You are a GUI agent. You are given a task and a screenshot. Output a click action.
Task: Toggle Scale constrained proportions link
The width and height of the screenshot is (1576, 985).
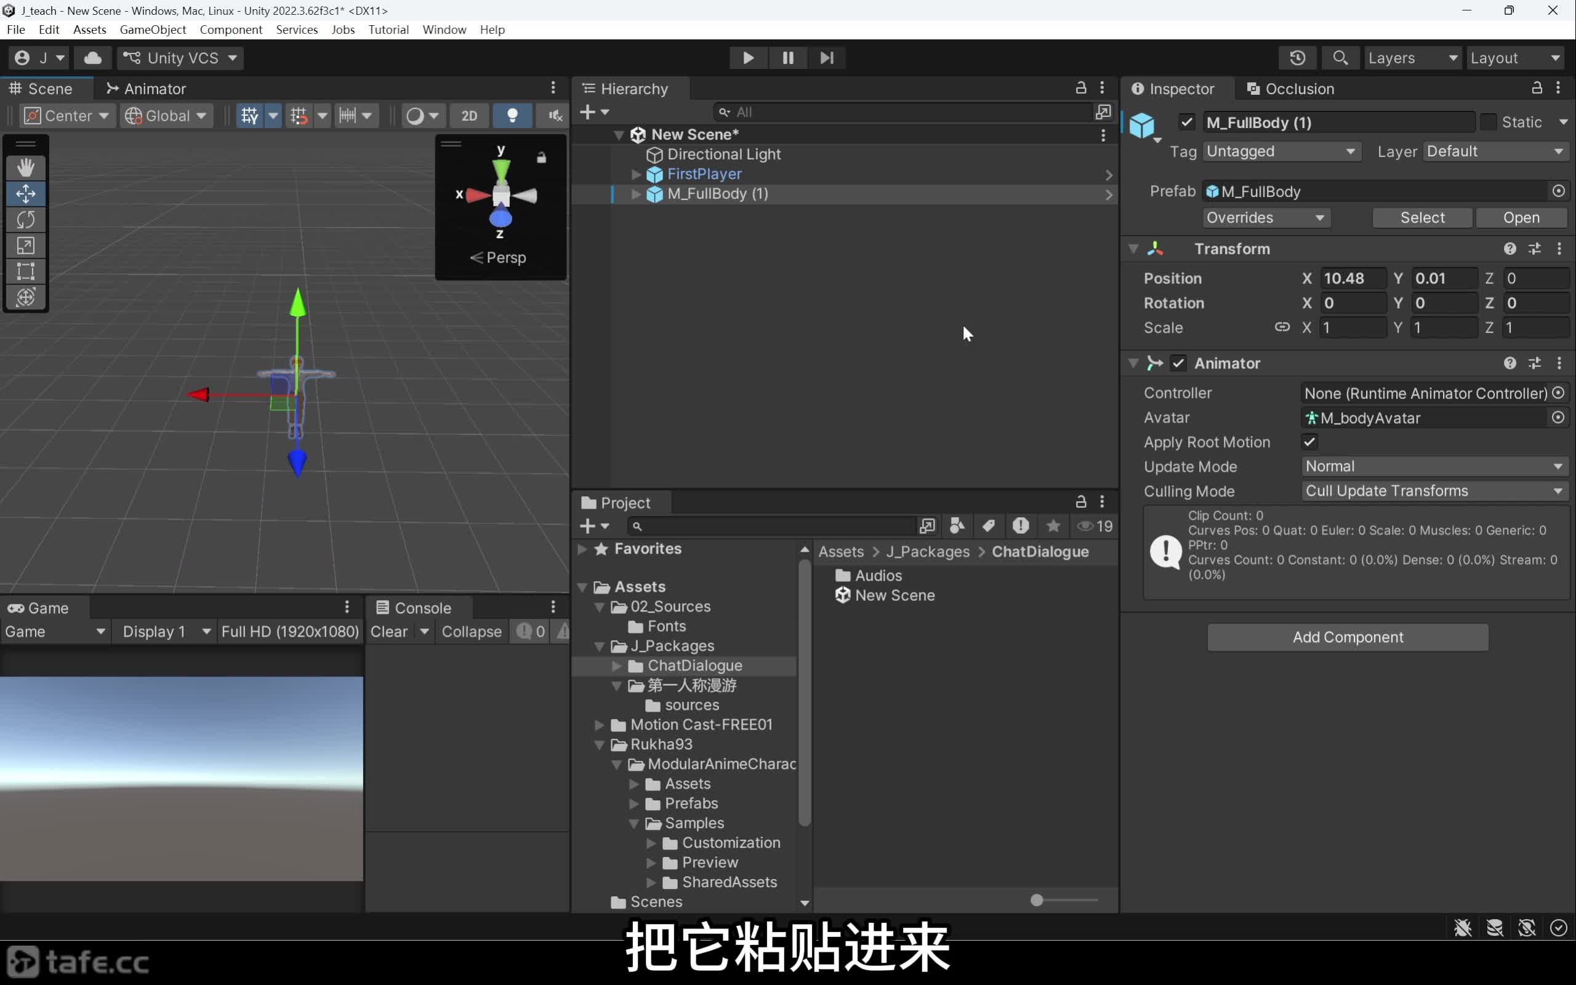point(1282,327)
